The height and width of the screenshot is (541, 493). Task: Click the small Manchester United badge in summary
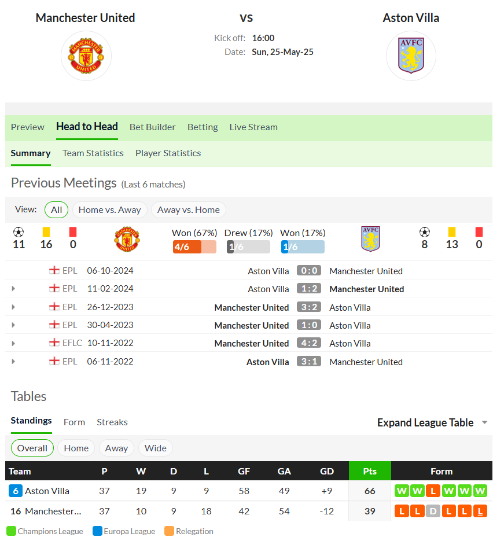(x=127, y=239)
